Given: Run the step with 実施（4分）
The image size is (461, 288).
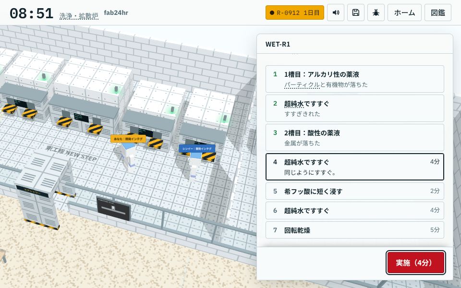Looking at the screenshot, I should pyautogui.click(x=415, y=263).
